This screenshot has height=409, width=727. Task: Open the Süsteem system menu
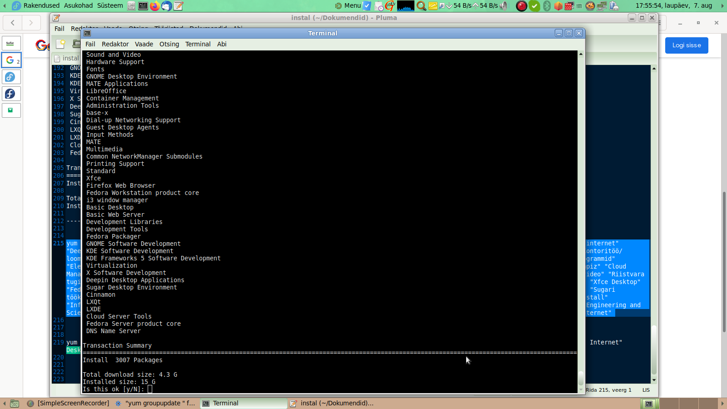[110, 5]
